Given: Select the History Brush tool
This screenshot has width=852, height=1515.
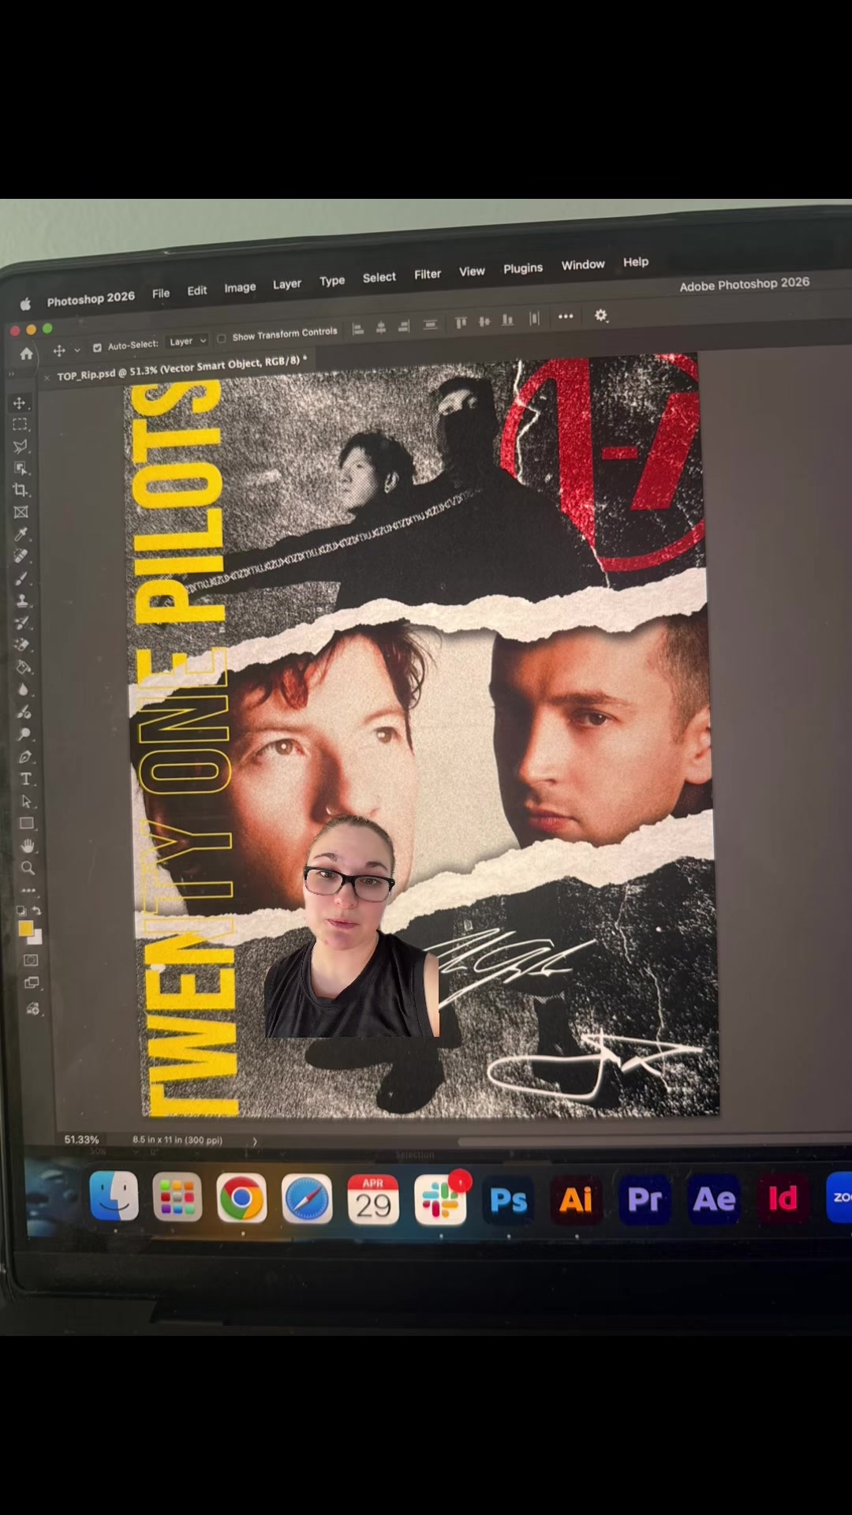Looking at the screenshot, I should tap(22, 623).
